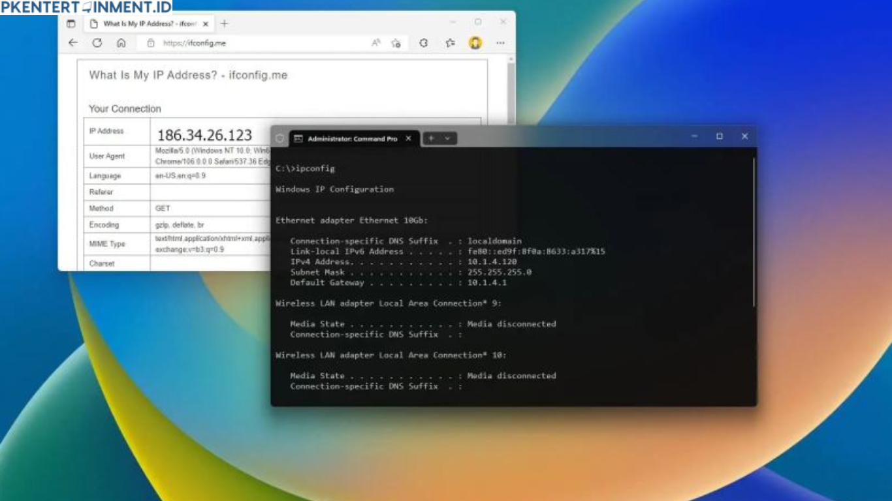The width and height of the screenshot is (892, 501).
Task: Open the Favorites list icon
Action: tap(450, 43)
